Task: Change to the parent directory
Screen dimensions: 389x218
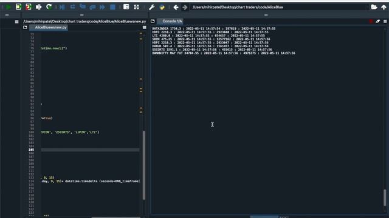Action: [x=384, y=7]
